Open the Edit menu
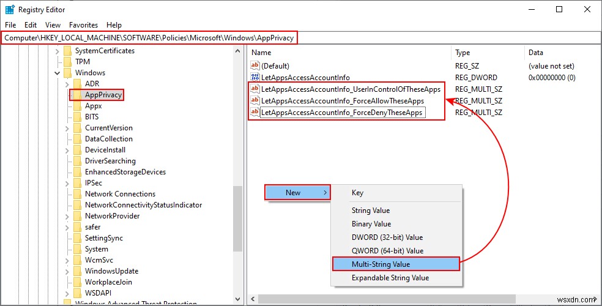 (x=31, y=25)
